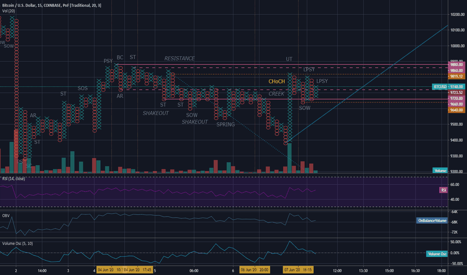Click the 10000.00 price axis value
The width and height of the screenshot is (467, 275).
pyautogui.click(x=457, y=46)
